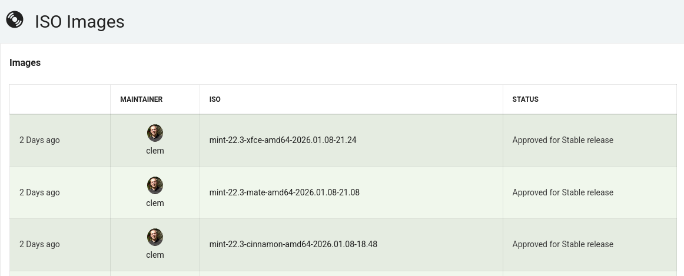This screenshot has height=276, width=684.
Task: Click "2 Days ago" in the mate row
Action: click(39, 192)
